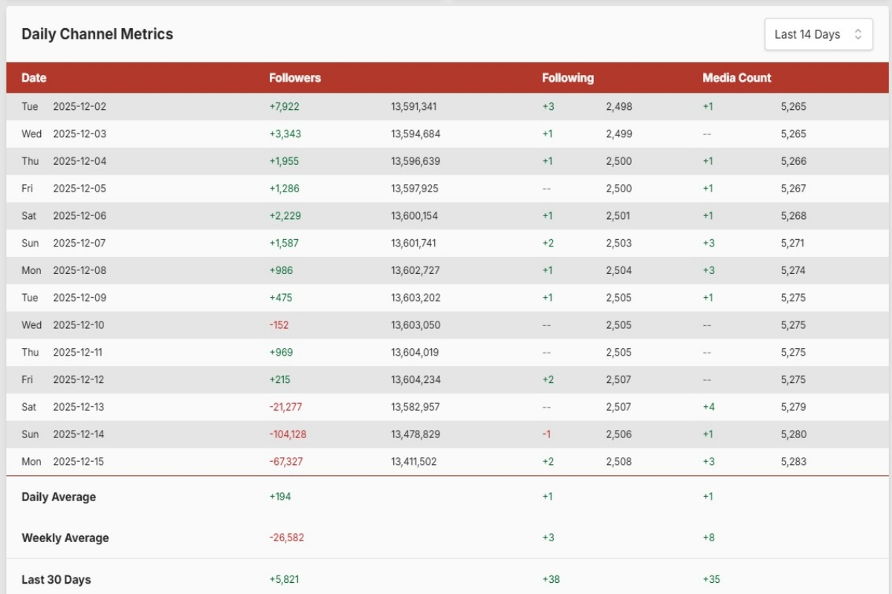
Task: Click the up-down chevron icon in range selector
Action: coord(858,34)
